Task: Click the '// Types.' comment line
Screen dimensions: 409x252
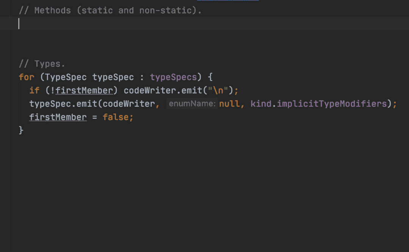Action: [42, 64]
